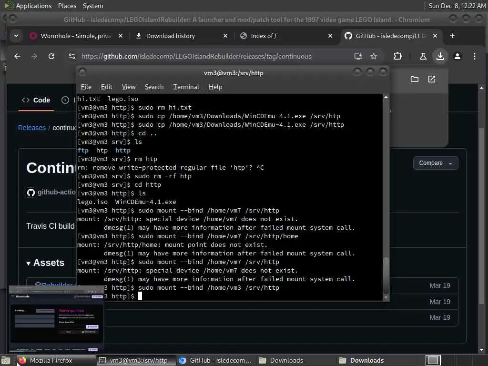Click the address bar URL
The height and width of the screenshot is (366, 488).
[196, 56]
